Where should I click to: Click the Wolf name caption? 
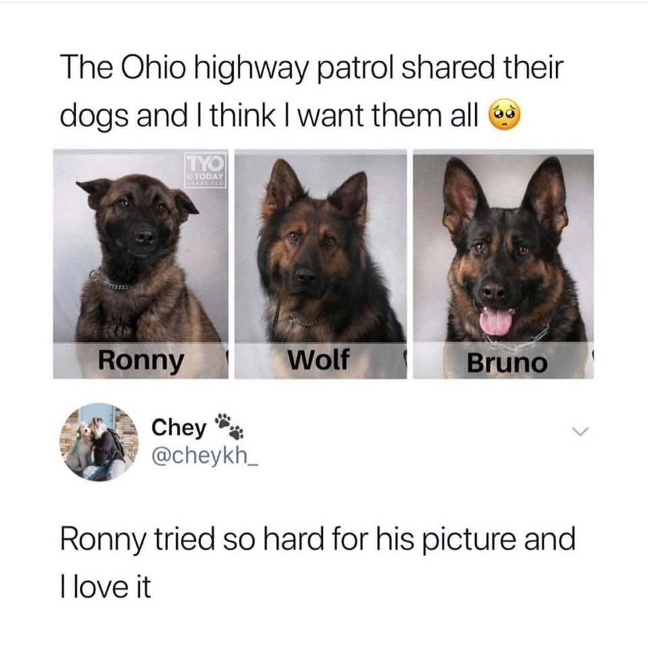(x=319, y=359)
